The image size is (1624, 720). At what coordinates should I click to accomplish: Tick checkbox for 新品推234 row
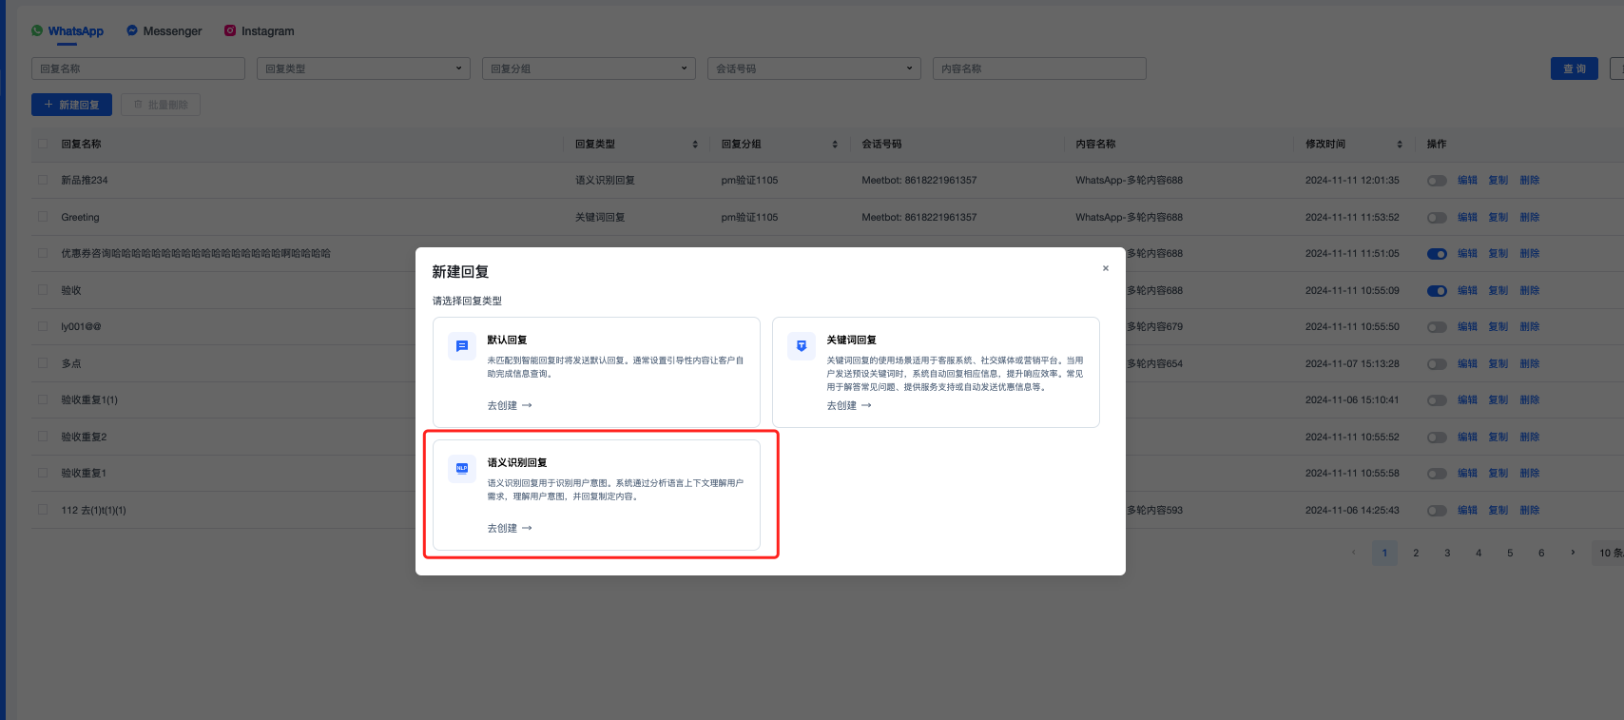click(x=43, y=180)
